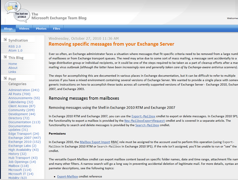Click the post date Wednesday, October 27, 2010
This screenshot has height=180, width=238.
pos(84,38)
